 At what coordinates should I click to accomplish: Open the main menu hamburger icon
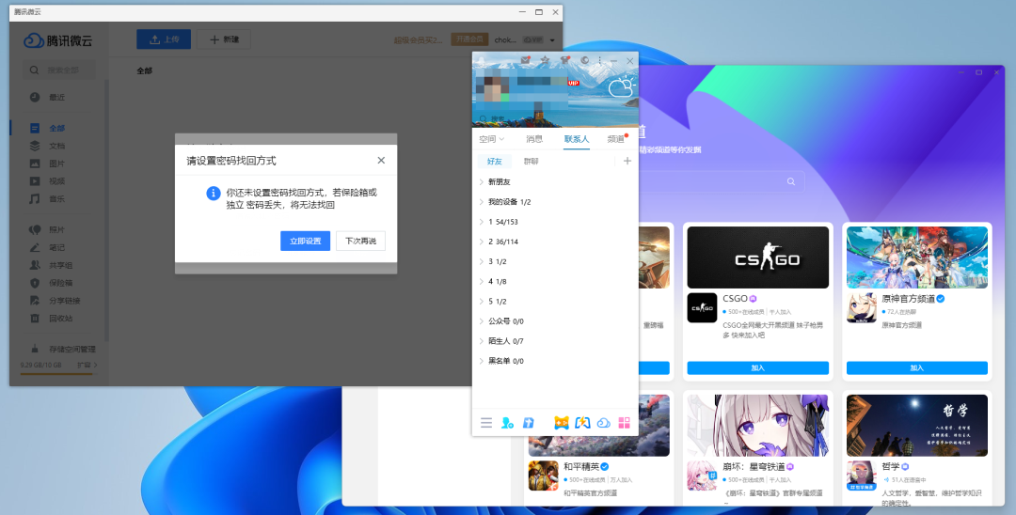486,423
